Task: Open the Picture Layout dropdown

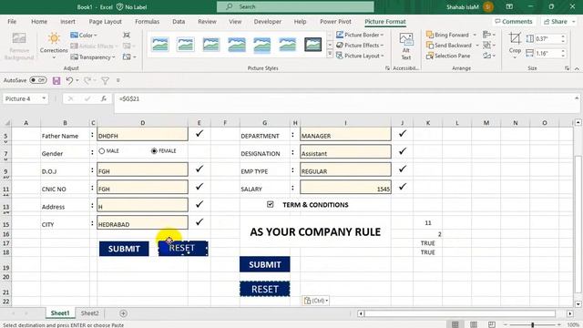Action: (x=360, y=56)
